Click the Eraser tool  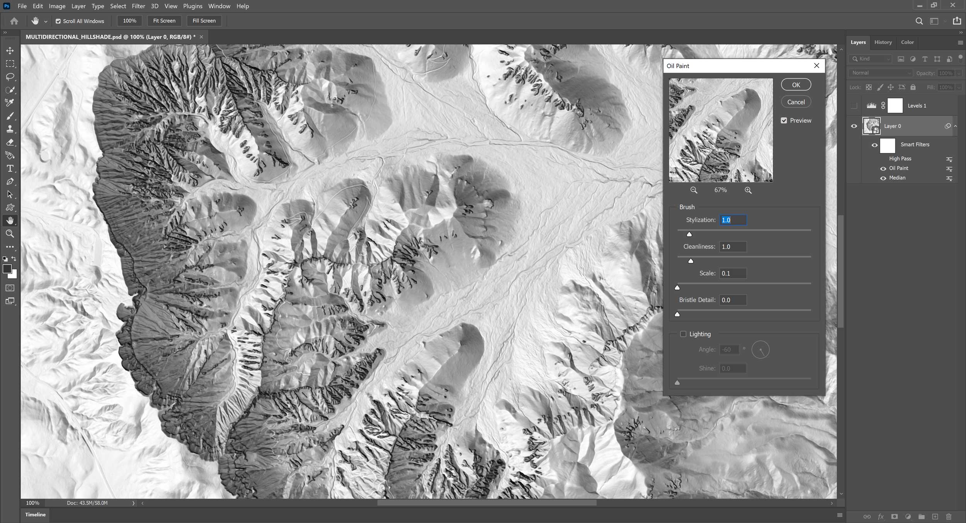pos(10,142)
